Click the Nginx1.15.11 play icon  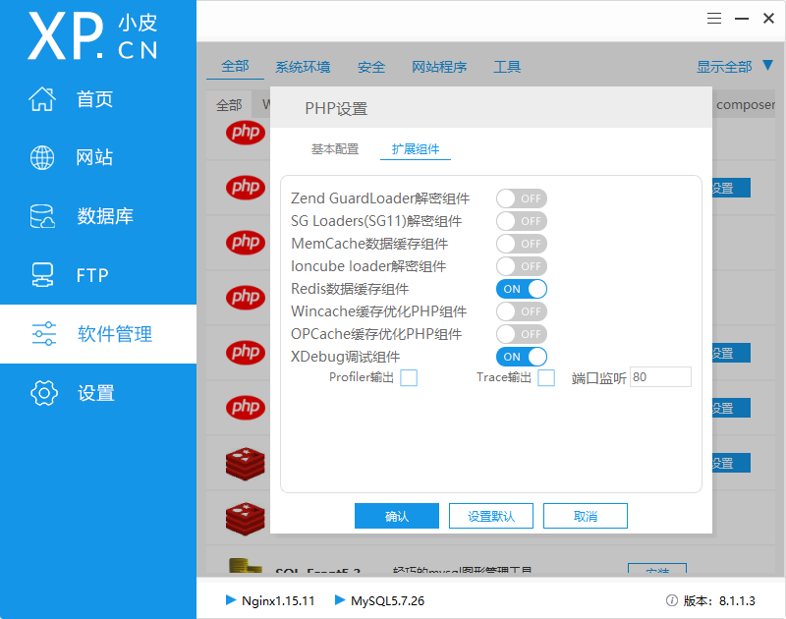click(x=231, y=600)
